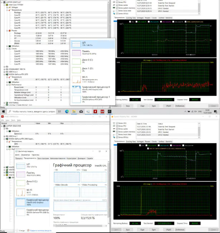The image size is (220, 233).
Task: Click the Диспетчер завдань title bar icon
Action: tap(16, 151)
